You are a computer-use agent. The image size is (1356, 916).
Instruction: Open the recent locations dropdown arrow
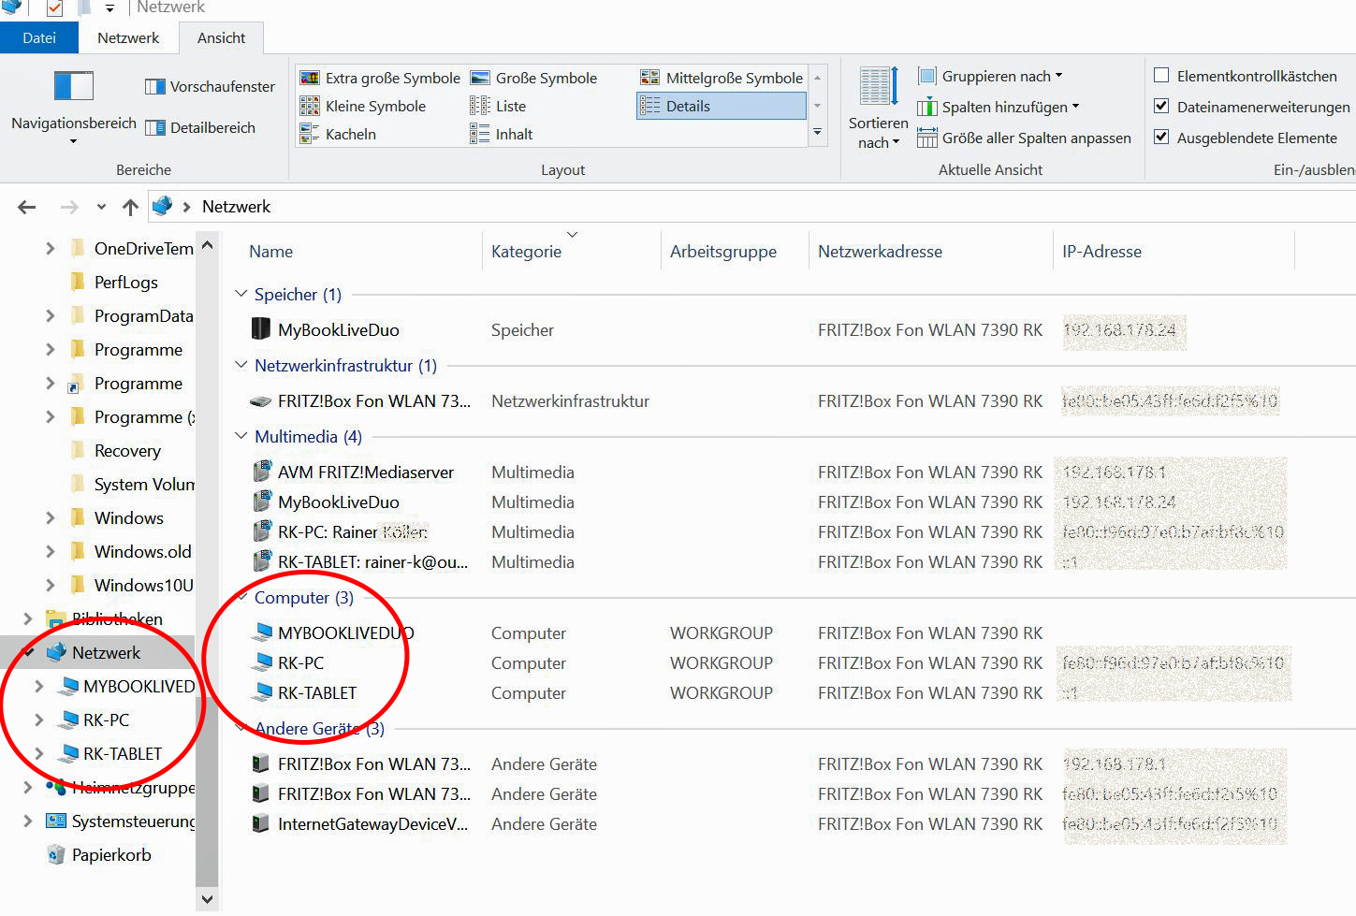101,207
